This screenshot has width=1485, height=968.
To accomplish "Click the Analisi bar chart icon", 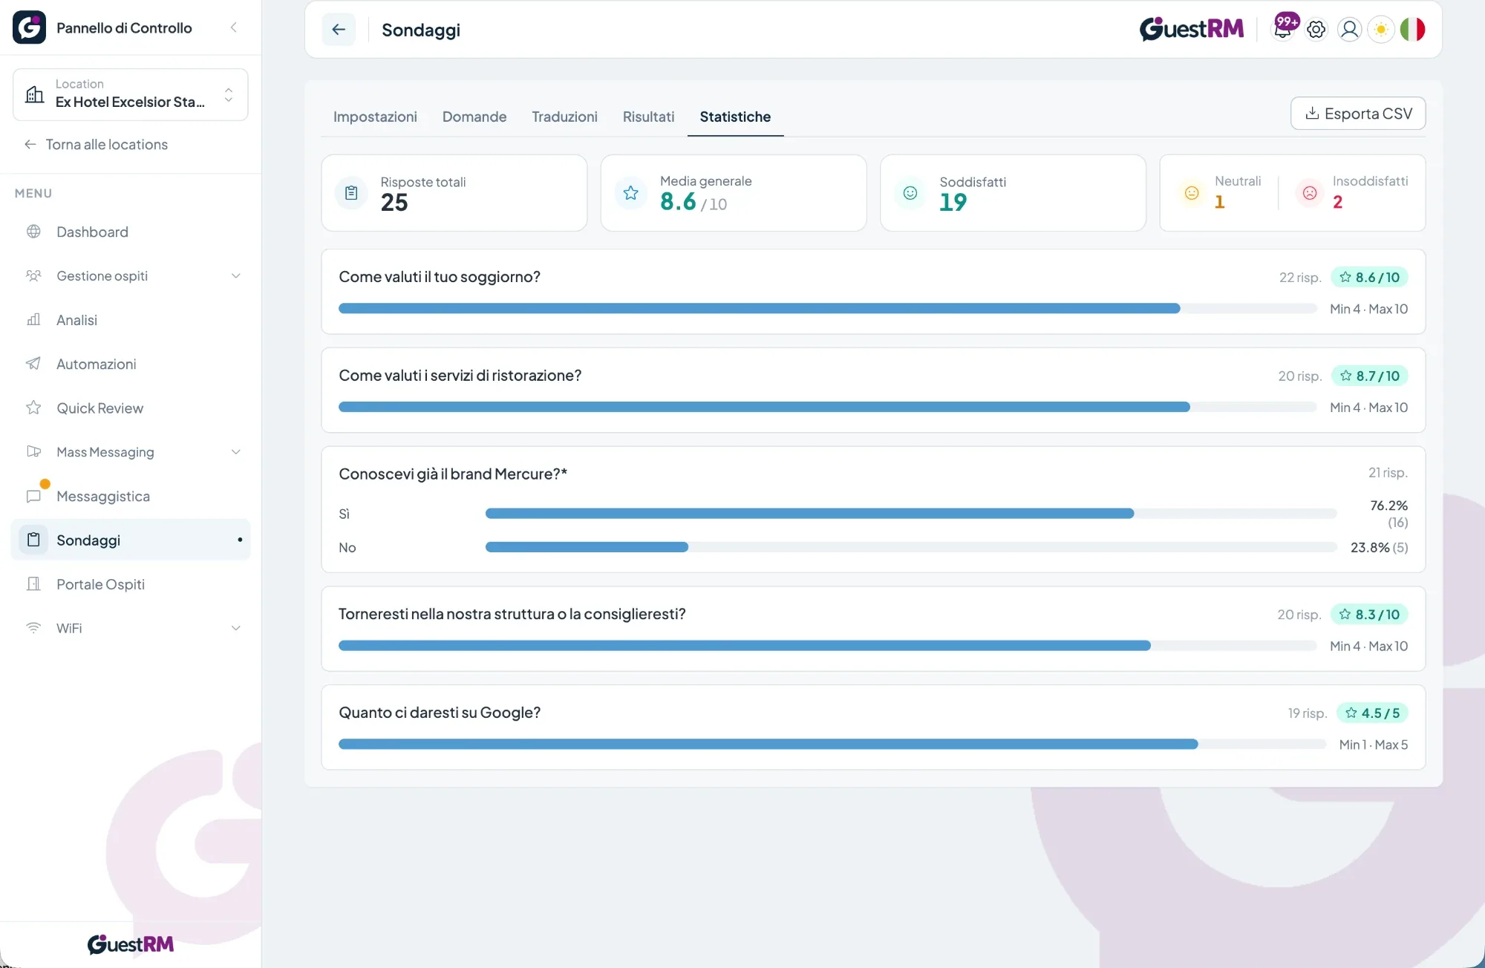I will point(33,320).
